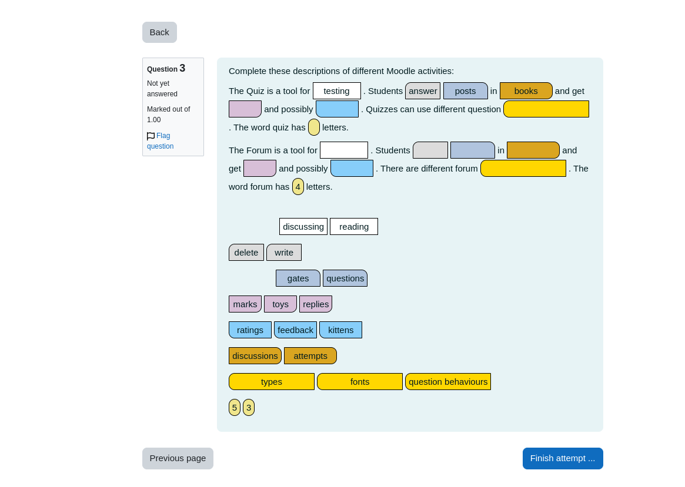This screenshot has width=685, height=487.
Task: Select the 'delete' answer choice
Action: pos(246,252)
